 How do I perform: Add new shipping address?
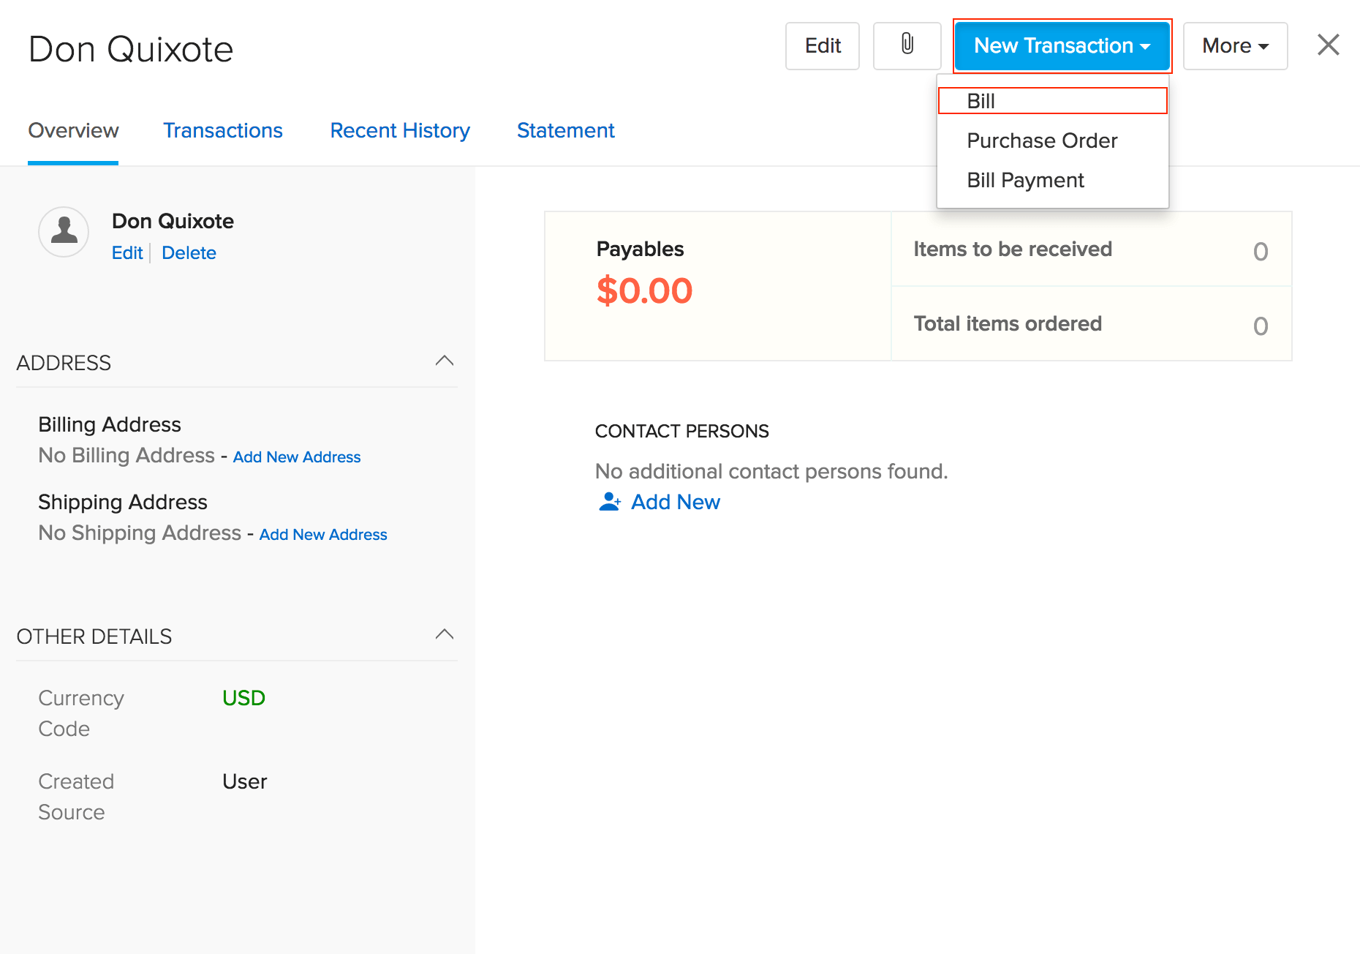(x=322, y=534)
